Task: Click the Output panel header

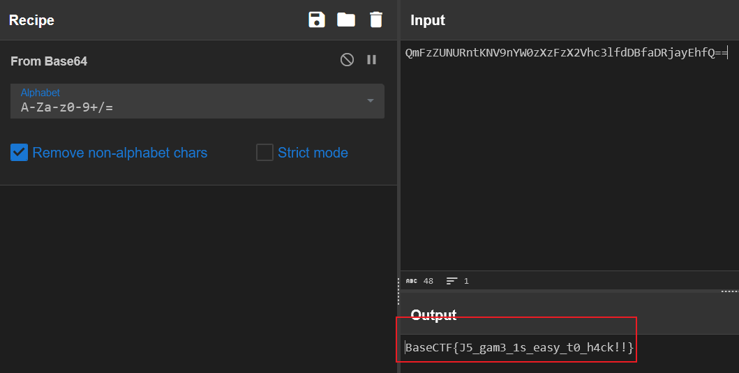Action: point(433,314)
